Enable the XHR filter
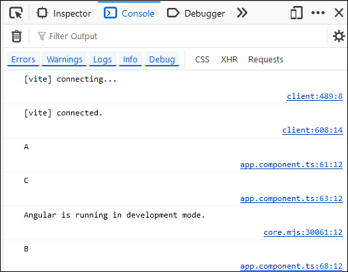 tap(230, 59)
